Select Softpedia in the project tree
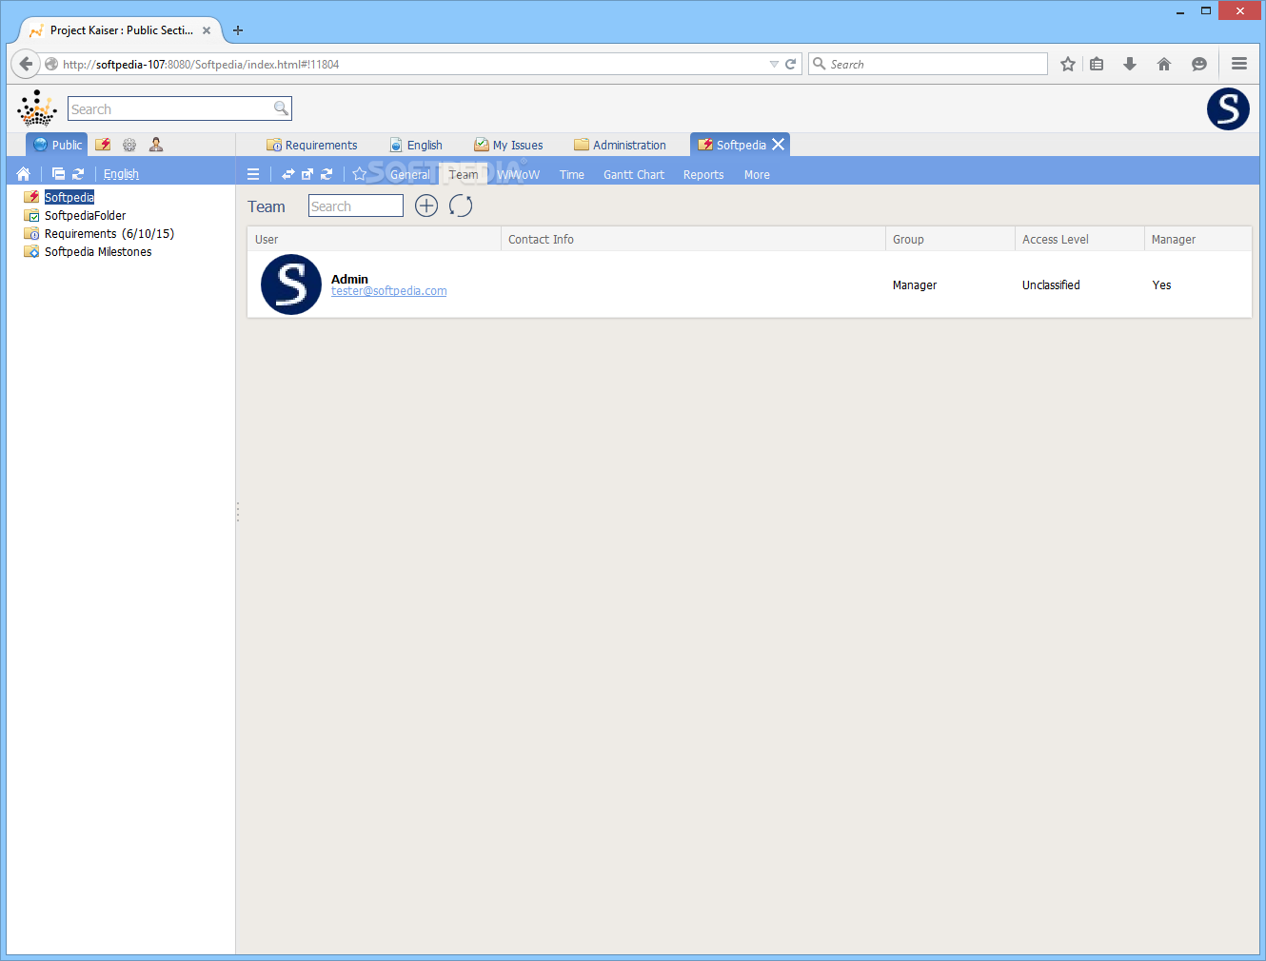The height and width of the screenshot is (961, 1266). tap(69, 197)
